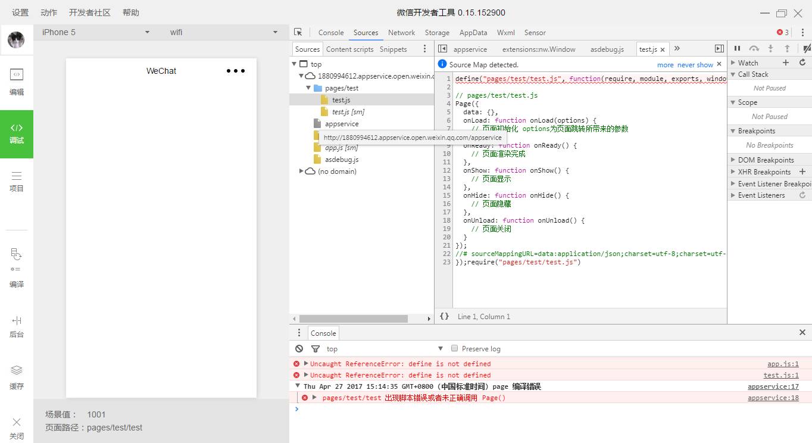Screen dimensions: 812x443
Task: Open the iPhone 5 device dropdown
Action: tap(95, 32)
